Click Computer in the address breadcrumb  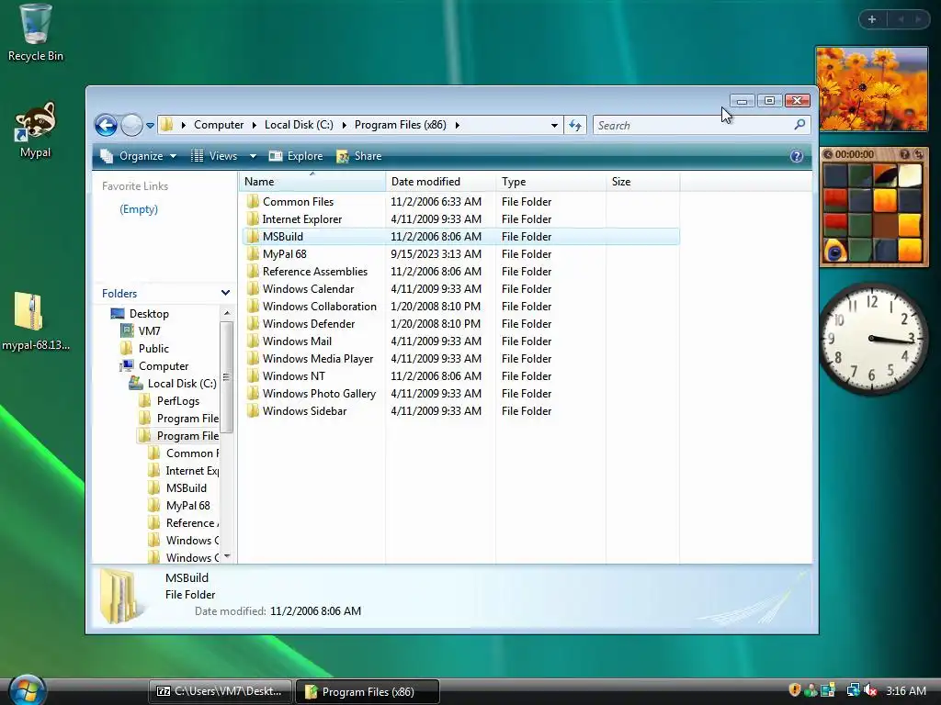tap(219, 125)
